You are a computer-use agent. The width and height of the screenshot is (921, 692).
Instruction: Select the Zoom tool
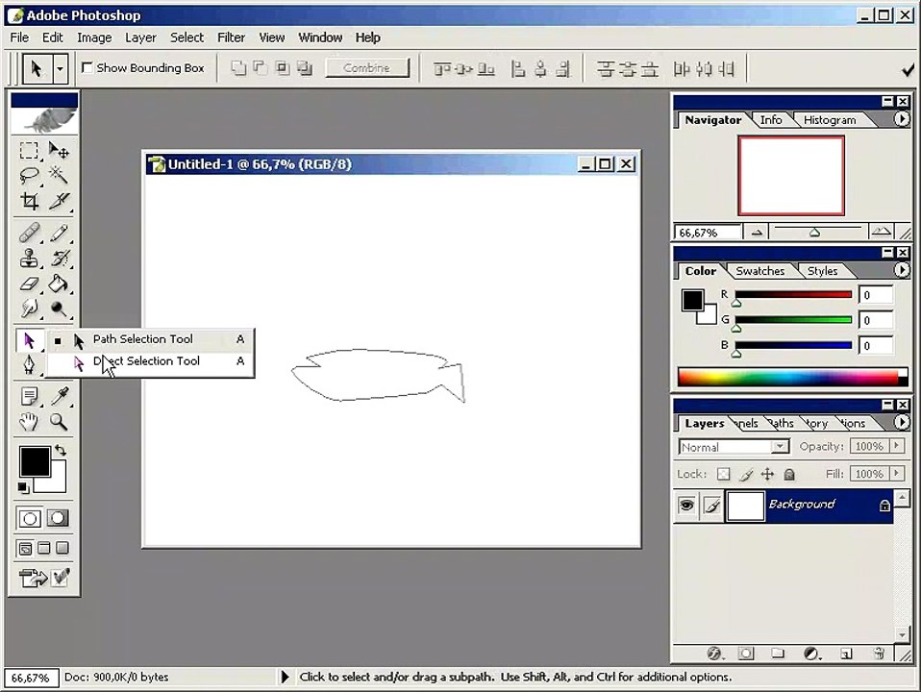(58, 422)
